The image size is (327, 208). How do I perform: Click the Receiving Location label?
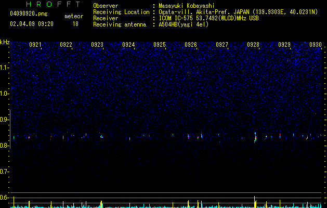121,12
